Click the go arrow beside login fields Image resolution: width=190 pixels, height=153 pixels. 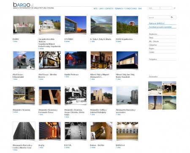point(174,8)
